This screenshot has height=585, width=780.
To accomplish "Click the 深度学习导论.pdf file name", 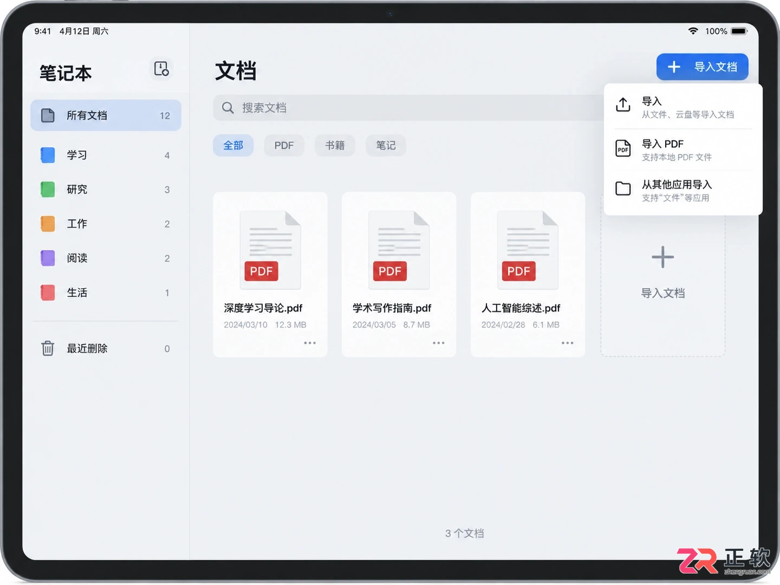I will click(x=263, y=308).
